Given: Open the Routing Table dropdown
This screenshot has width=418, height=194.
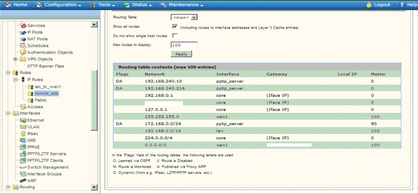Looking at the screenshot, I should tap(194, 18).
